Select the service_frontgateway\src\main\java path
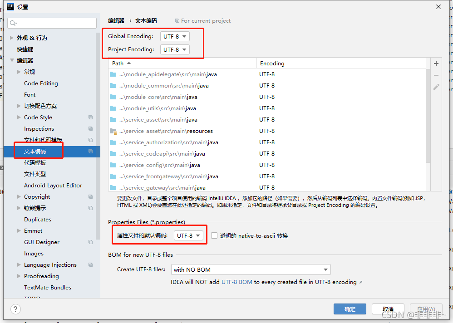This screenshot has width=453, height=323. 169,176
